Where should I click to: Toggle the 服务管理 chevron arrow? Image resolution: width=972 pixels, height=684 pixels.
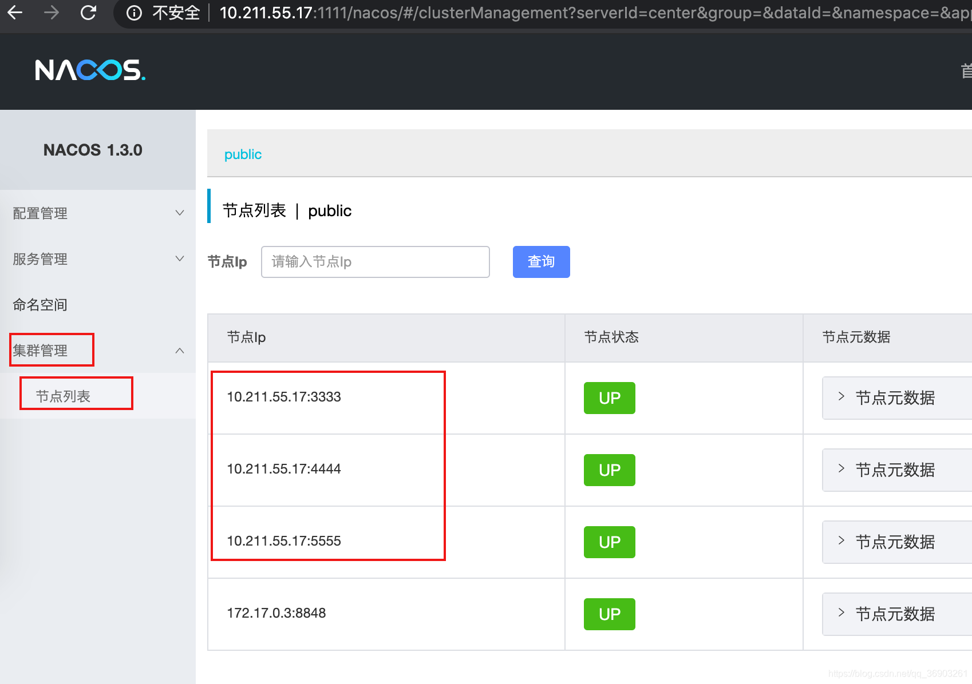[180, 259]
